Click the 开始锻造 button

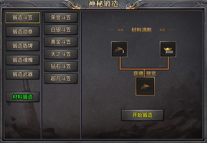(x=142, y=115)
